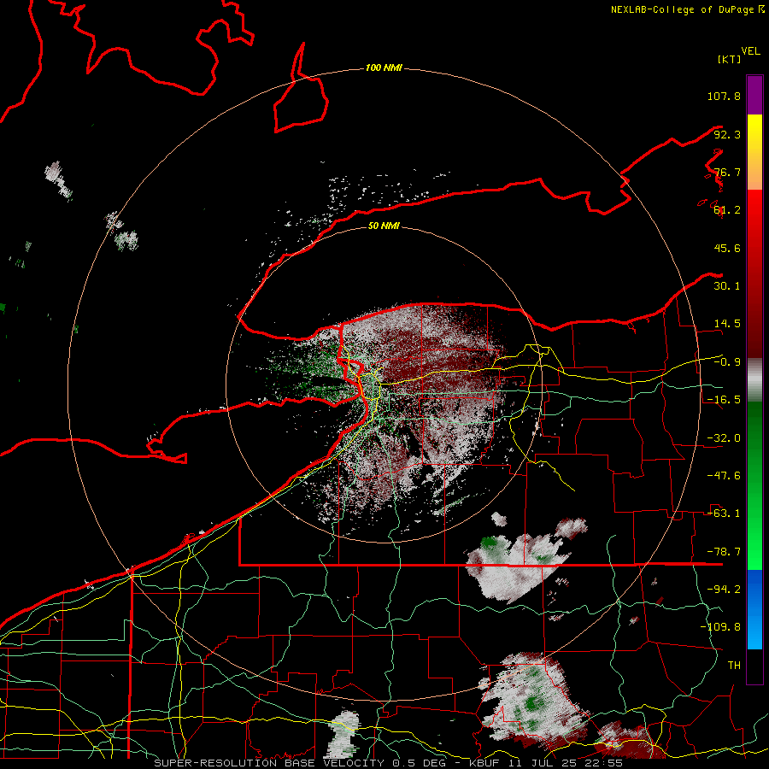
Task: Click the 92.3 legend value
Action: (x=727, y=134)
